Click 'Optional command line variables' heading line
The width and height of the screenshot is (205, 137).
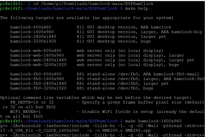pos(96,98)
